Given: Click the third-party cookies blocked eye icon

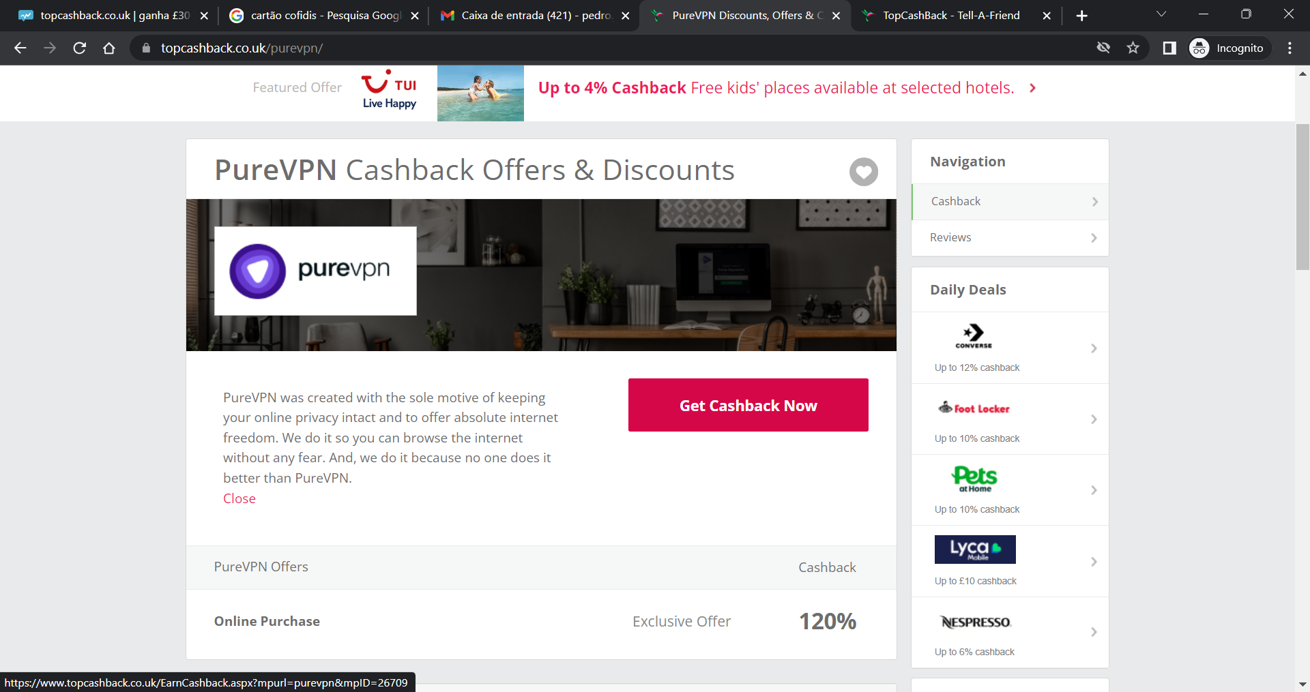Looking at the screenshot, I should tap(1103, 48).
